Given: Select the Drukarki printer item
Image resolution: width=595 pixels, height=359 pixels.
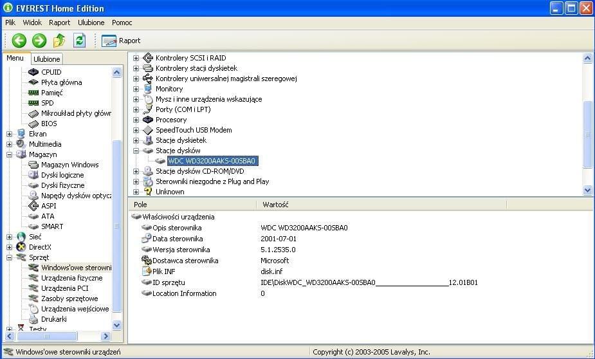Looking at the screenshot, I should coord(53,319).
